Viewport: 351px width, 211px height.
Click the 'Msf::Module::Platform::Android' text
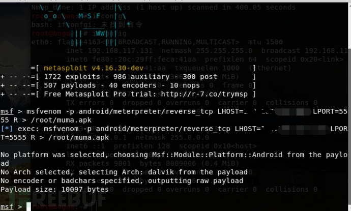[x=217, y=155]
